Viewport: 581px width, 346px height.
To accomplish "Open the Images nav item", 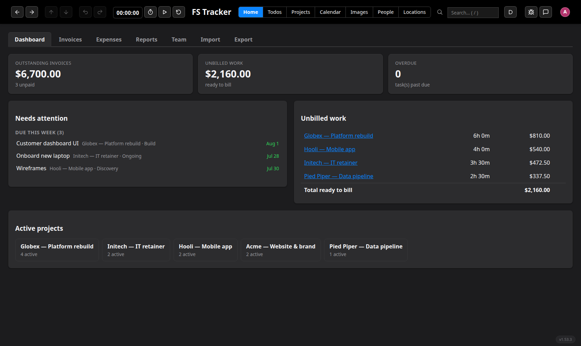I will (x=359, y=12).
